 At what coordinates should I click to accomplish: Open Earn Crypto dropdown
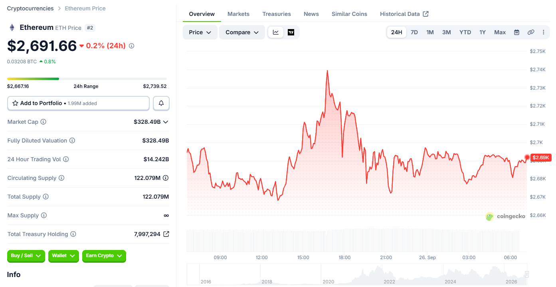tap(104, 256)
